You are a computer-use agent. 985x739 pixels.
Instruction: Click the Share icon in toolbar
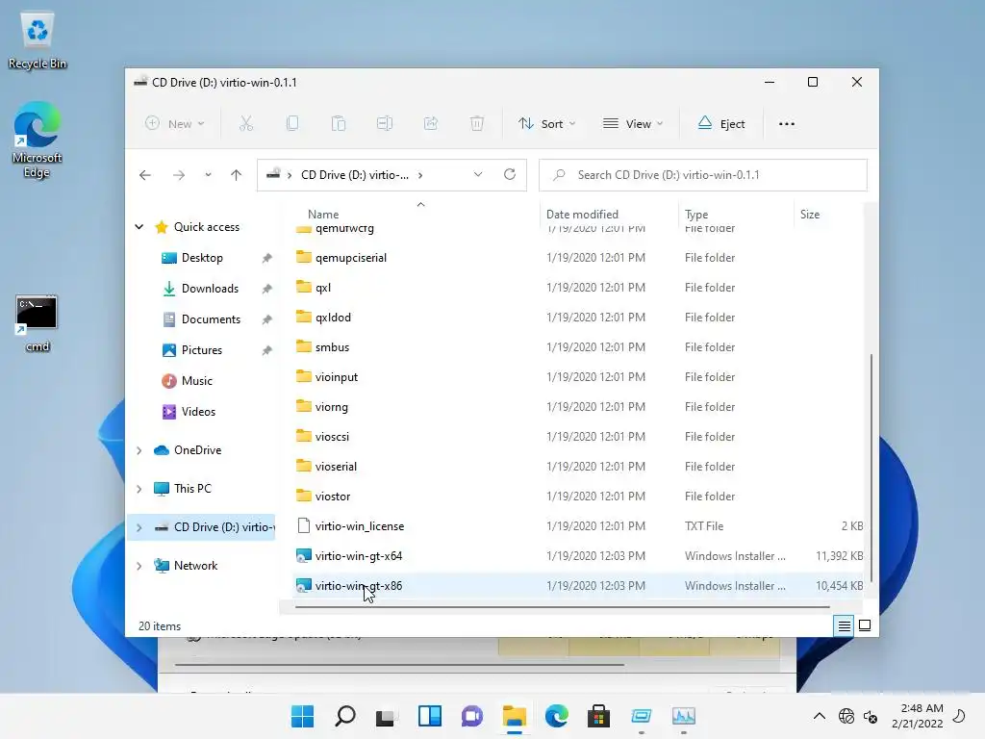[431, 124]
